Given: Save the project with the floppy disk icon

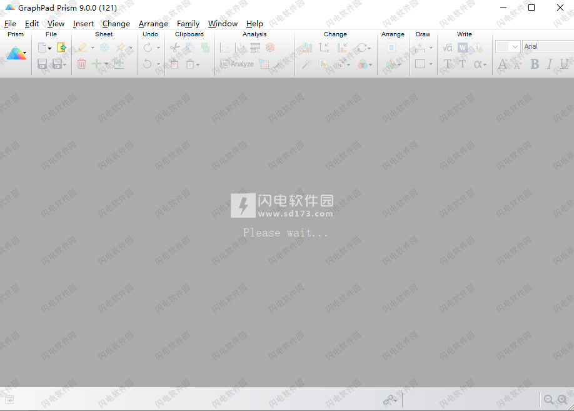Looking at the screenshot, I should point(42,64).
